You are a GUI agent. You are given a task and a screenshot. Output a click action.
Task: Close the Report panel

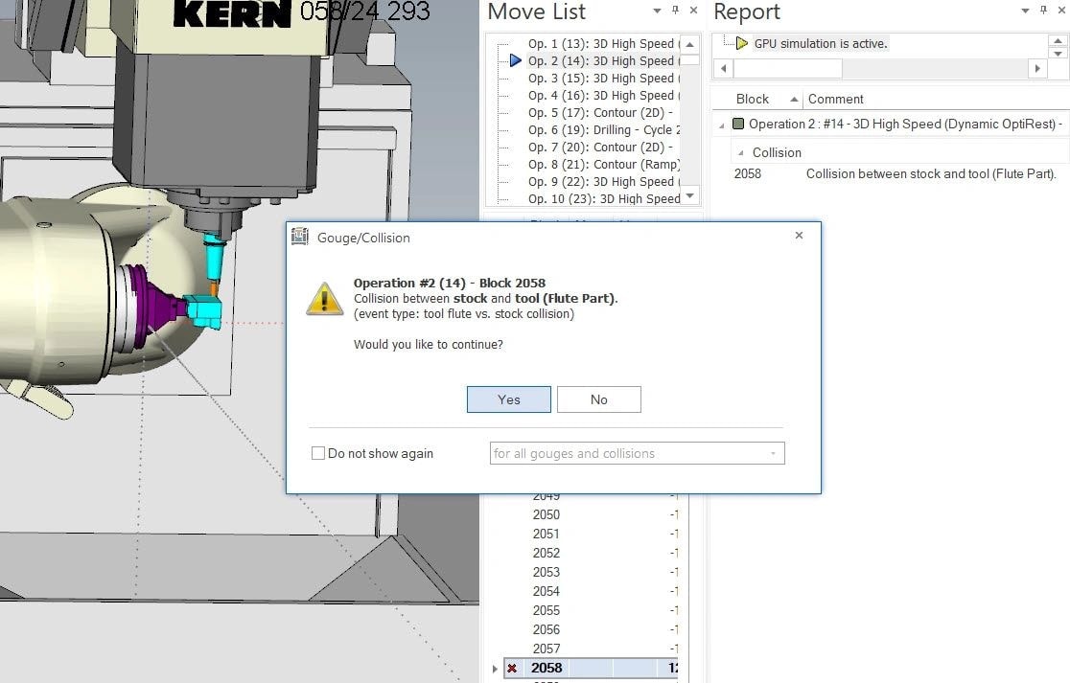click(1061, 11)
